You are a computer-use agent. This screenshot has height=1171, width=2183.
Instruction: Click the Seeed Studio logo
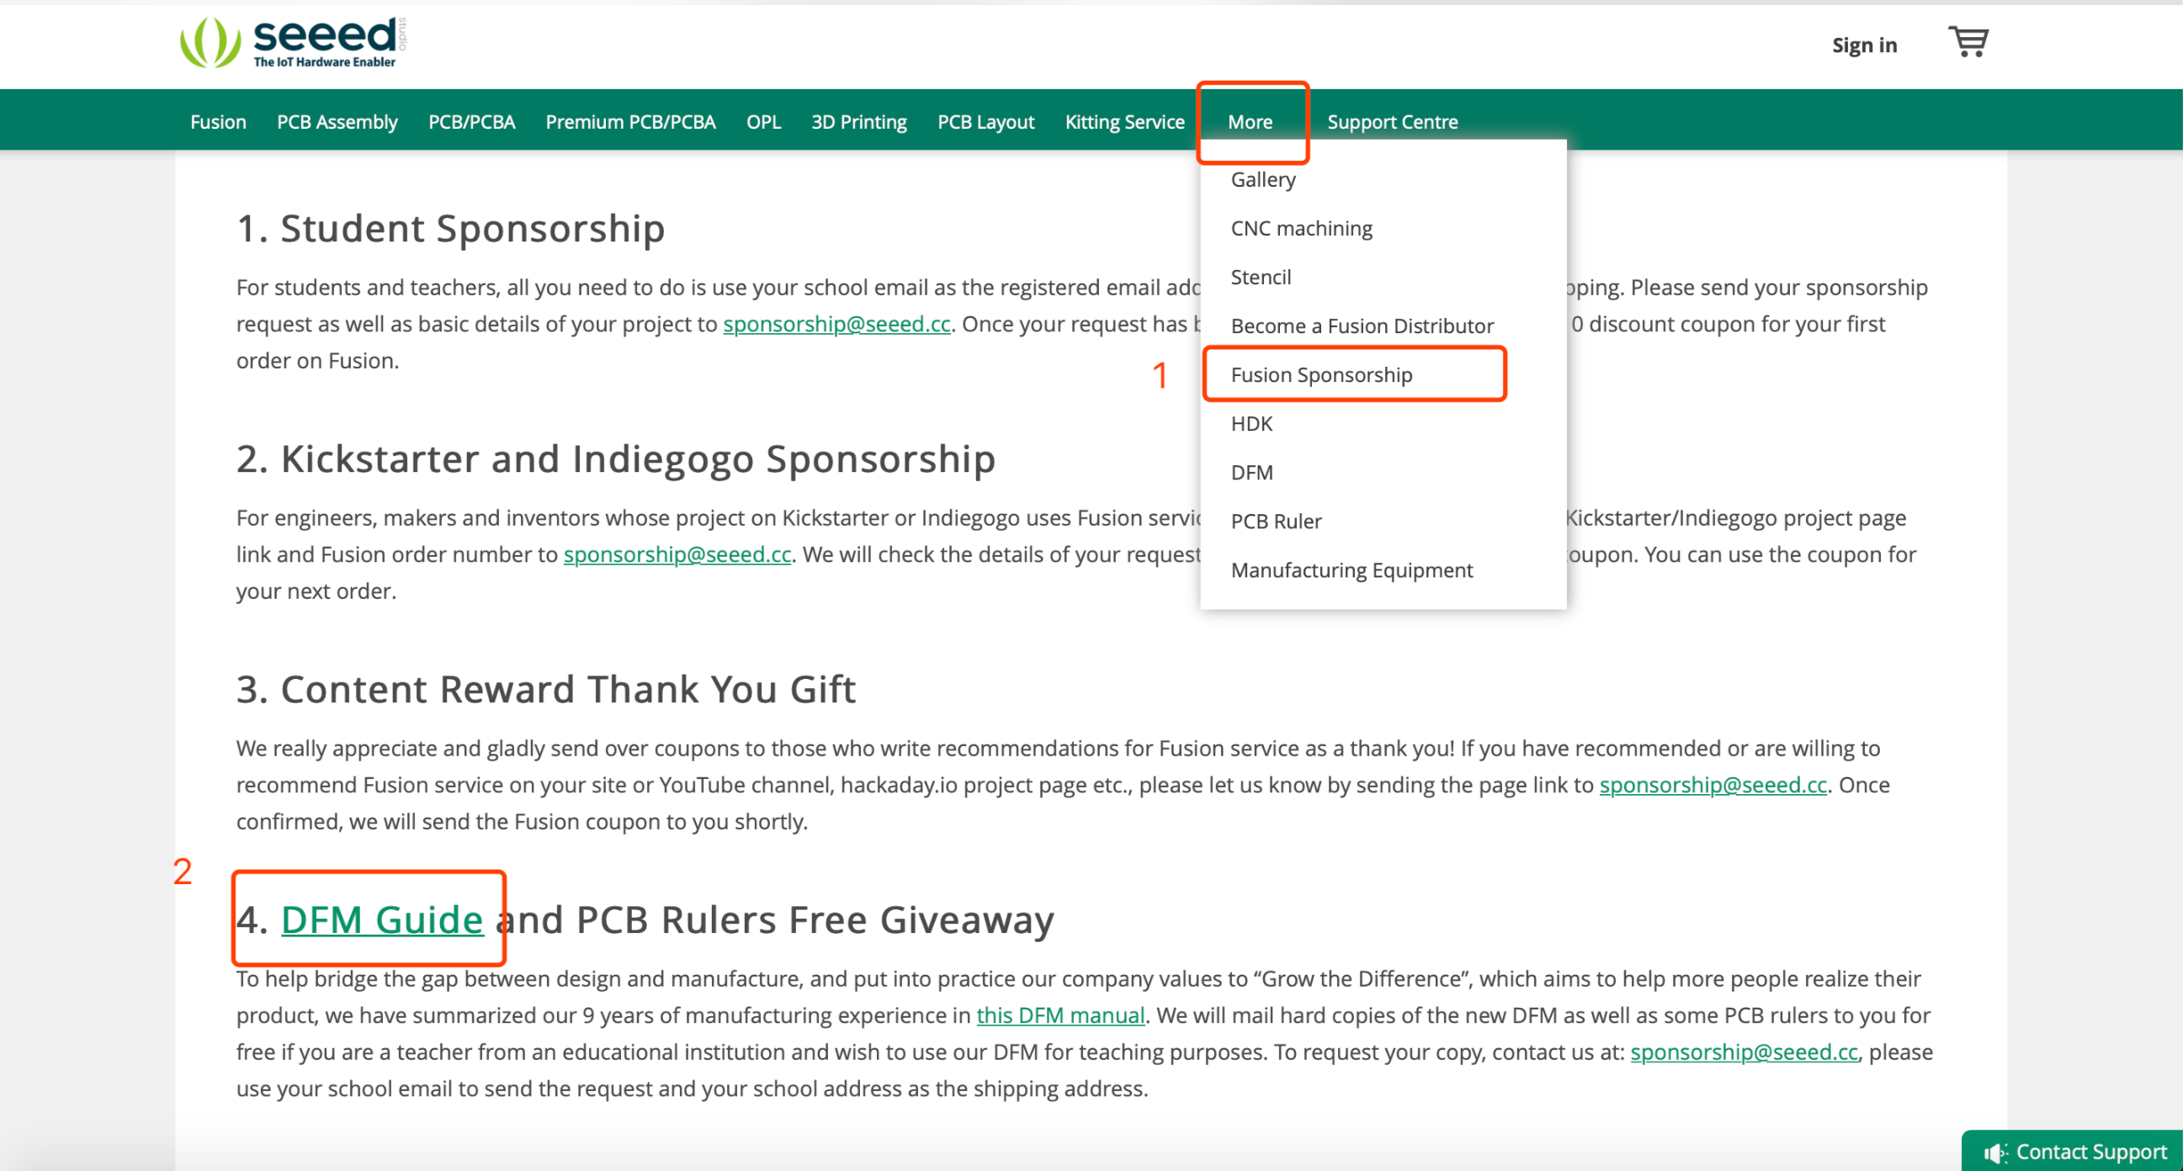(x=292, y=42)
